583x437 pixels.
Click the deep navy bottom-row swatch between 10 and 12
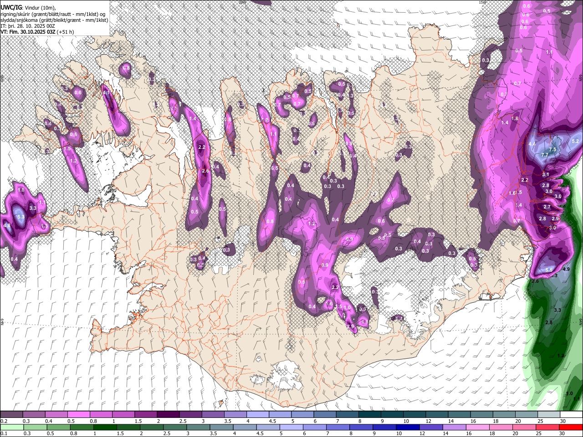[x=408, y=427]
